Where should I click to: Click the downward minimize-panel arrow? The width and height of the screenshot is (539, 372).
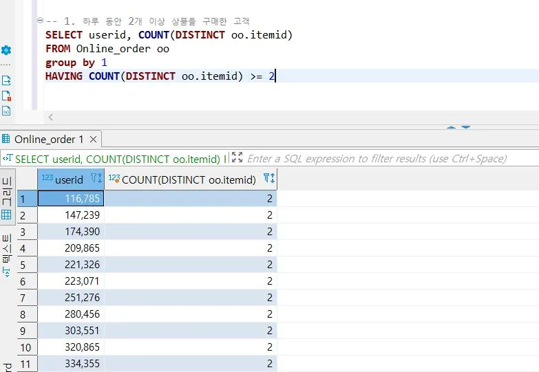[x=465, y=127]
